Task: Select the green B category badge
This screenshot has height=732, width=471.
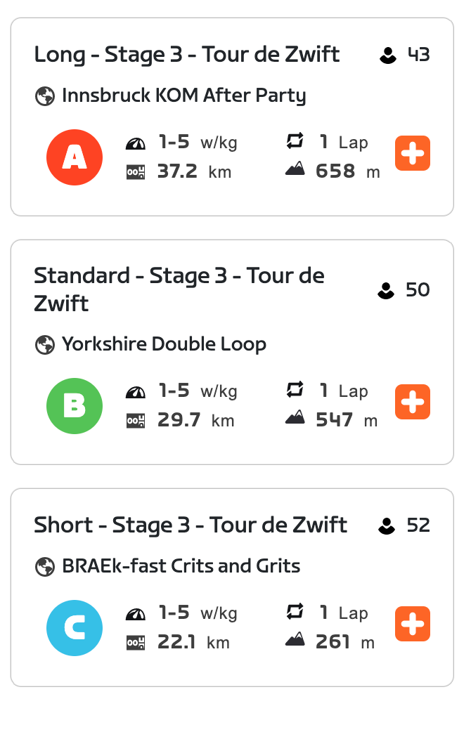Action: click(75, 406)
